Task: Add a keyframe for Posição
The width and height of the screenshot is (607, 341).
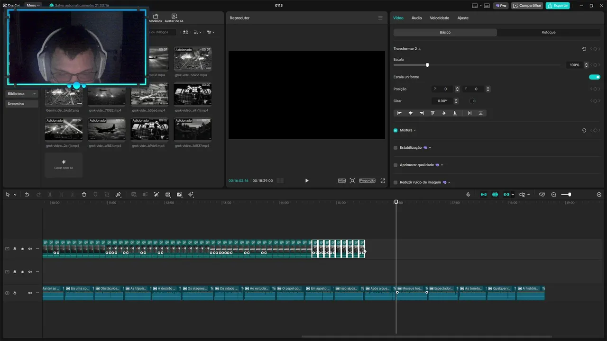Action: point(595,89)
